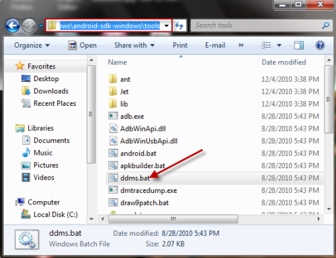Select the Jet folder
This screenshot has width=336, height=258.
(x=124, y=92)
